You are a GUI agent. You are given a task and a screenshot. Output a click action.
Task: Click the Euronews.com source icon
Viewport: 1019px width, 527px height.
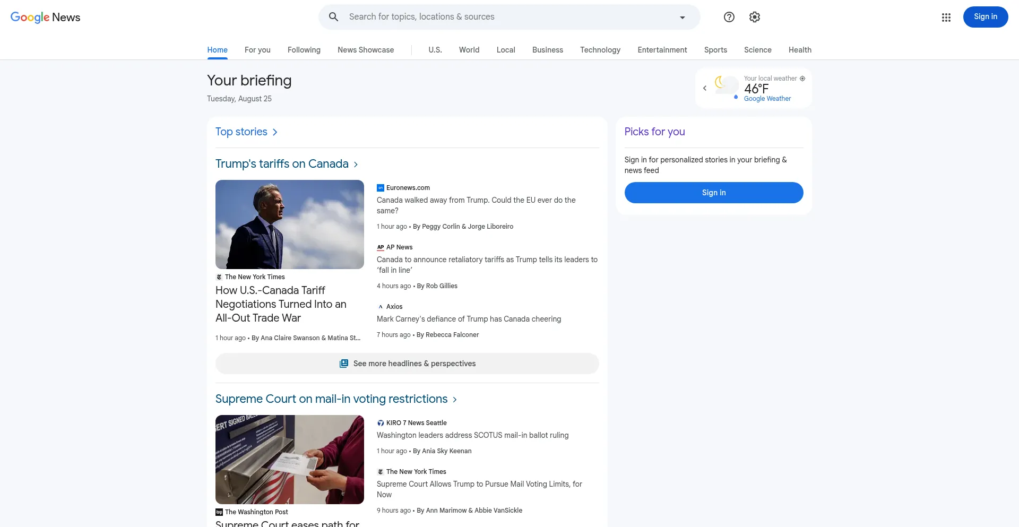click(381, 188)
